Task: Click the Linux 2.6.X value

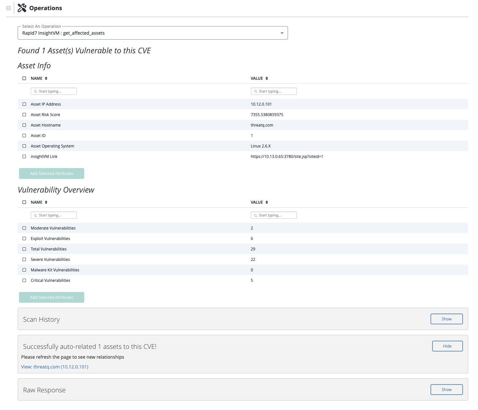Action: click(261, 146)
